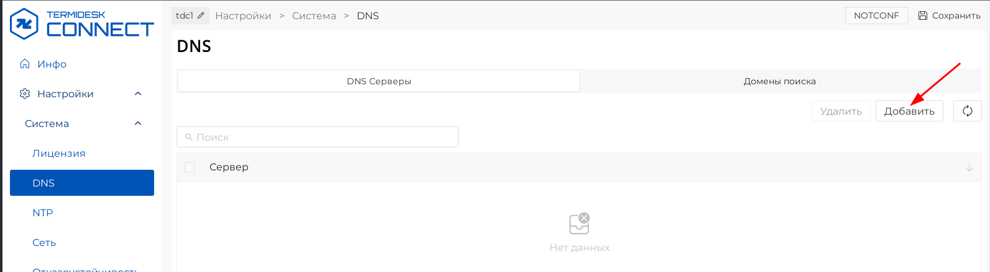Image resolution: width=990 pixels, height=272 pixels.
Task: Click the NOTCONF status button
Action: pyautogui.click(x=876, y=15)
